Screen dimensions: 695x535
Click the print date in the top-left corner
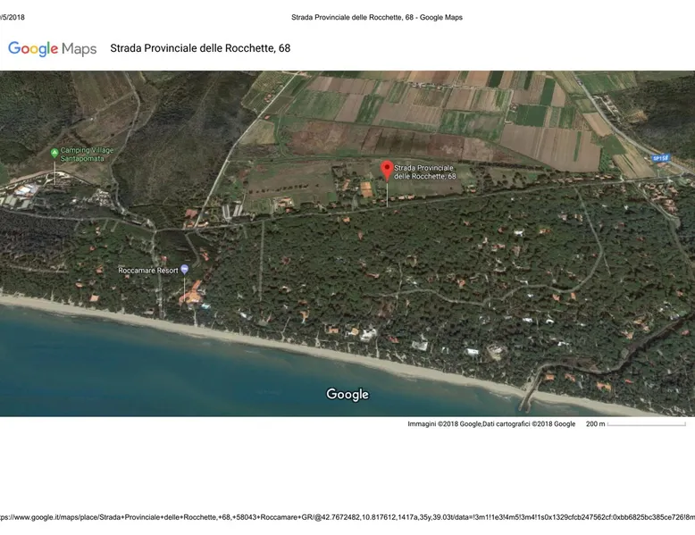13,17
